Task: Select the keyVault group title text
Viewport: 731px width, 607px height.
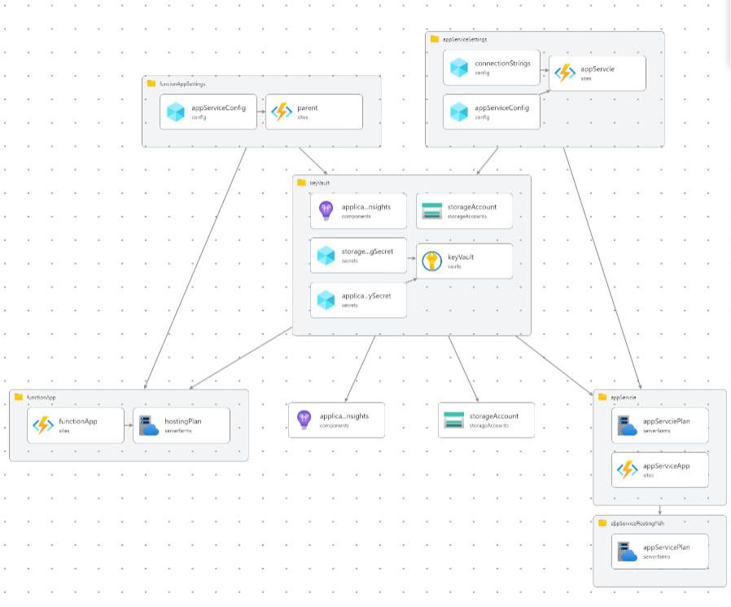Action: [x=320, y=183]
